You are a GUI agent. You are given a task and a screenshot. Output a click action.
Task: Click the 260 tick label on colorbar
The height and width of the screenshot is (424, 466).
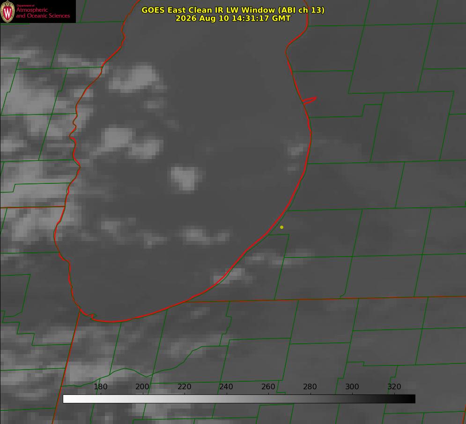pyautogui.click(x=268, y=386)
